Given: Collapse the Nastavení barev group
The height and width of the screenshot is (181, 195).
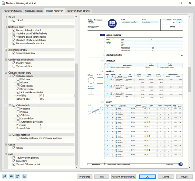Looking at the screenshot, I should pyautogui.click(x=6, y=27).
